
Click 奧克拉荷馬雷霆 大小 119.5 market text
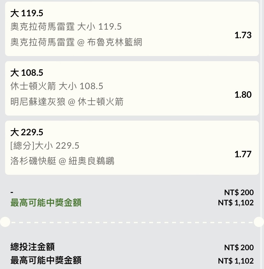[66, 27]
